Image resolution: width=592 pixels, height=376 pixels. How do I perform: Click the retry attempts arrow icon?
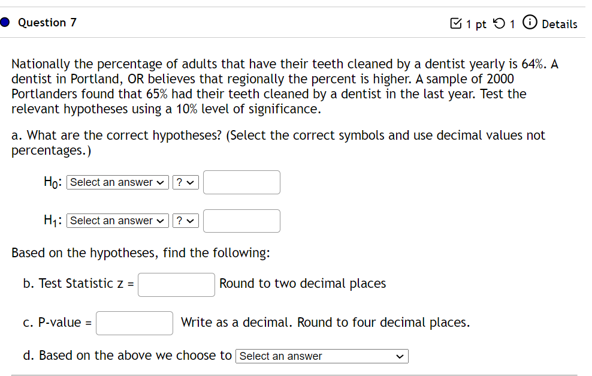coord(499,24)
